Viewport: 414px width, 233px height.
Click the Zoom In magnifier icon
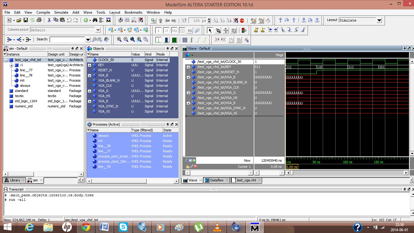[119, 39]
